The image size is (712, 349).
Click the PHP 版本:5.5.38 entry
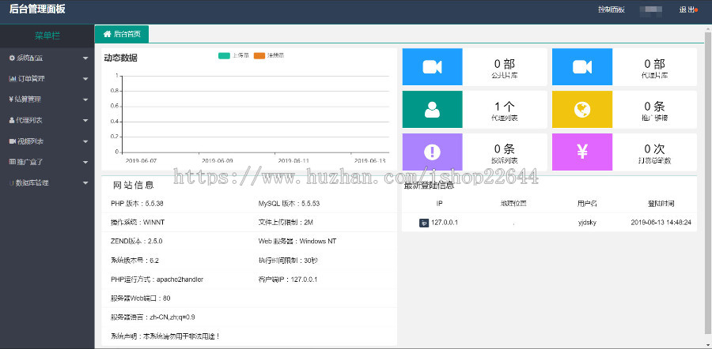click(x=137, y=204)
